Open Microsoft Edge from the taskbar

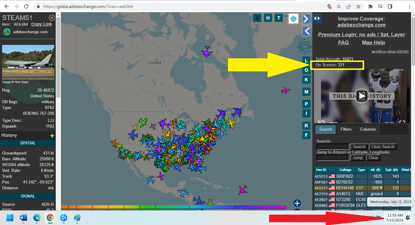click(37, 218)
